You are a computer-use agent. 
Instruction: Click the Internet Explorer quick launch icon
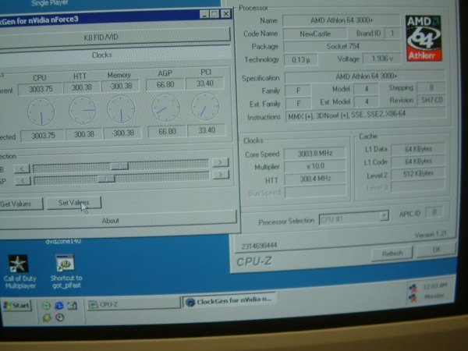(x=59, y=305)
